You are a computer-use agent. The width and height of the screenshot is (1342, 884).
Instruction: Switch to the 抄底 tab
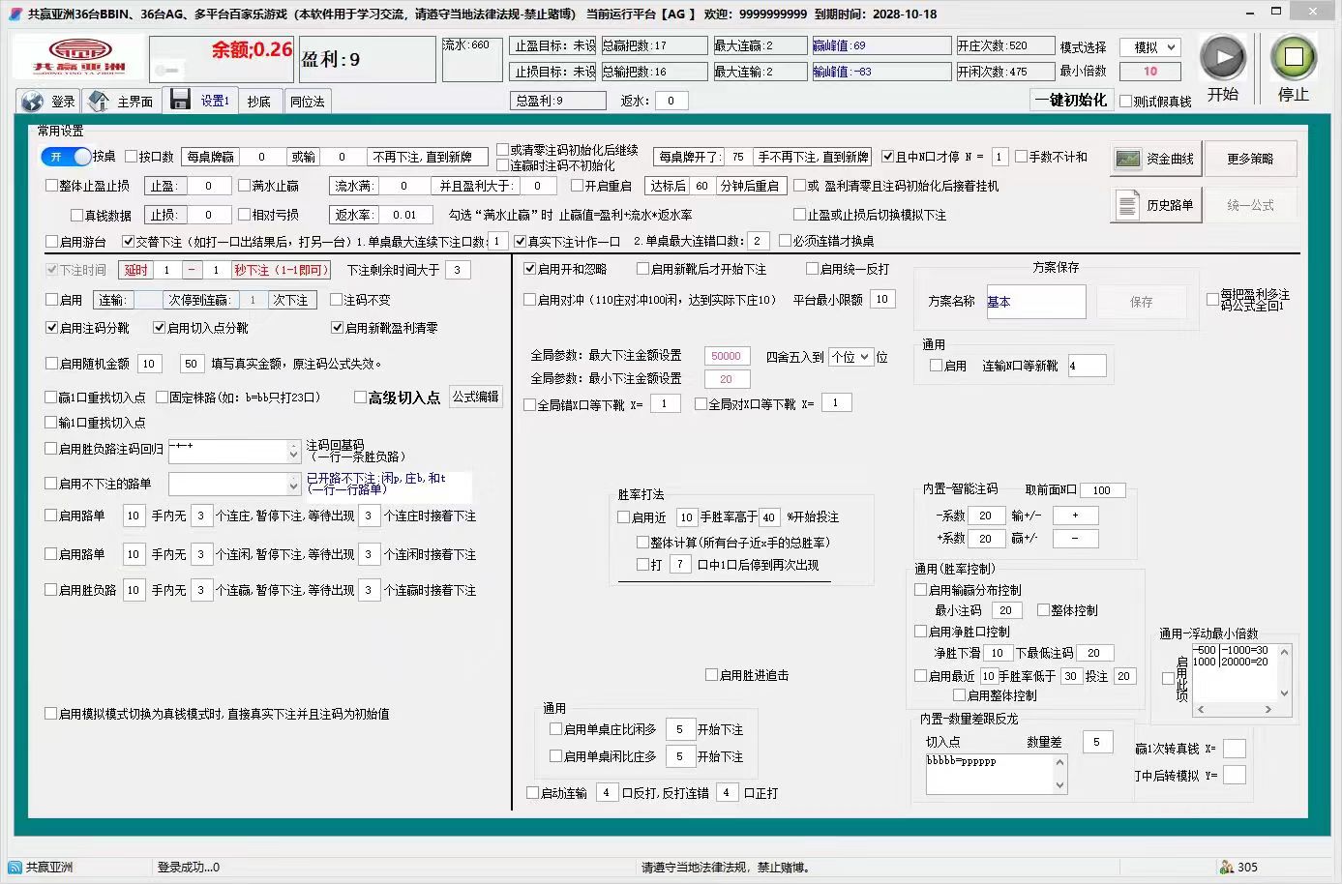click(259, 100)
